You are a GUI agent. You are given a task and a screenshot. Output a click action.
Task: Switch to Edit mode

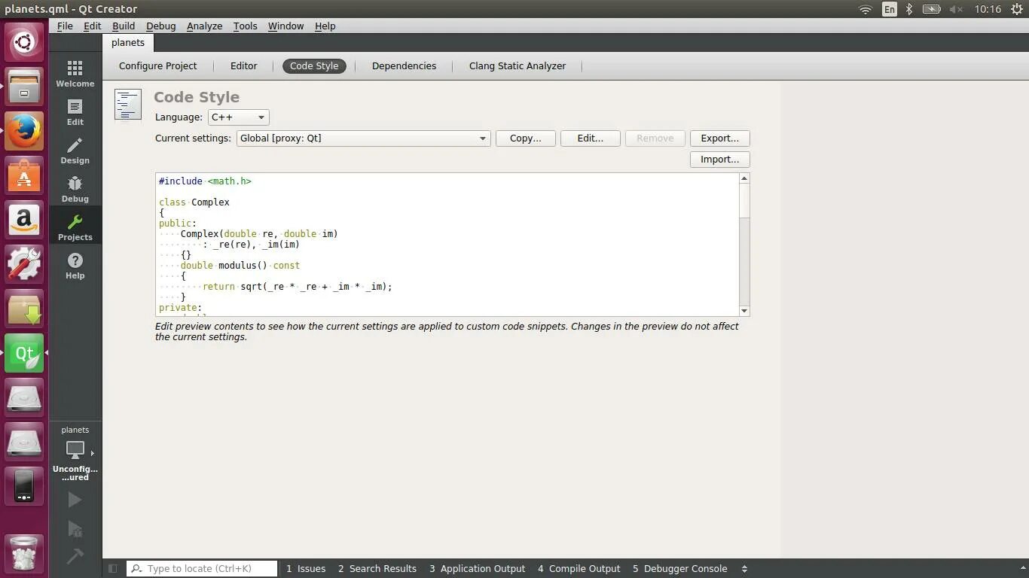75,112
